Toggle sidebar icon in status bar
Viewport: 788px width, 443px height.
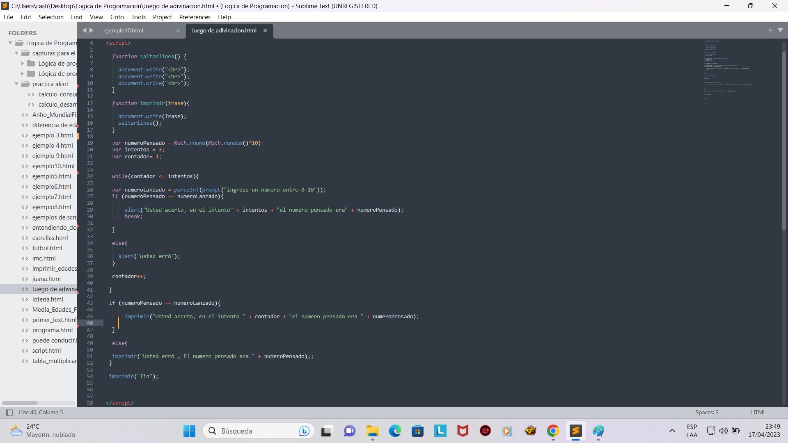tap(9, 412)
